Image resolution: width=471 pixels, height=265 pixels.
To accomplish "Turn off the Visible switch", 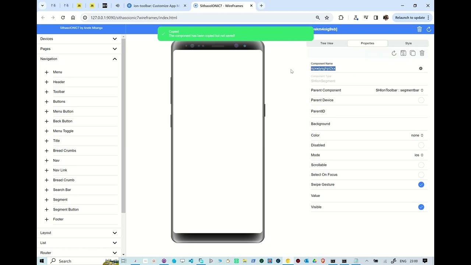I will [x=421, y=207].
